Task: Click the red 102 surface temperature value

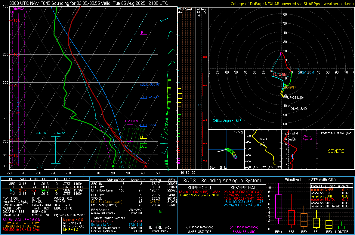Action: point(145,166)
